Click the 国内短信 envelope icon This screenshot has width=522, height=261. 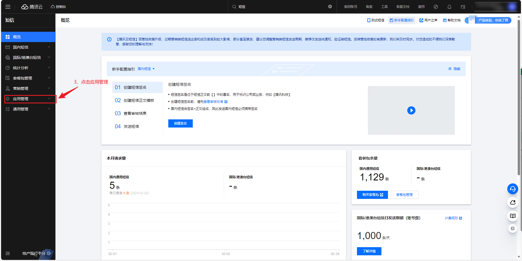click(8, 47)
